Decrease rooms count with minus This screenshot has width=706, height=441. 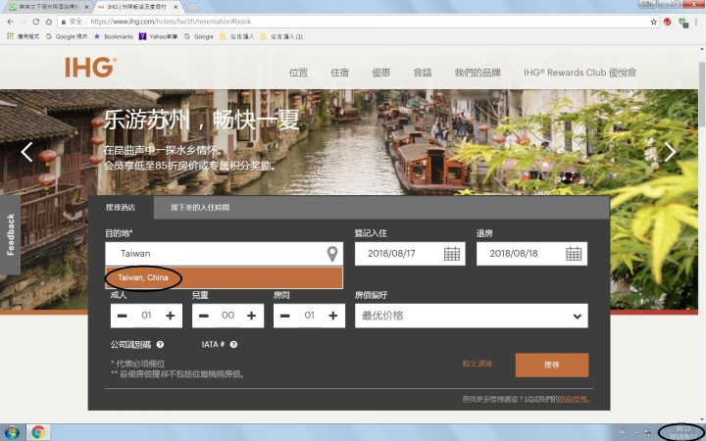tap(285, 316)
